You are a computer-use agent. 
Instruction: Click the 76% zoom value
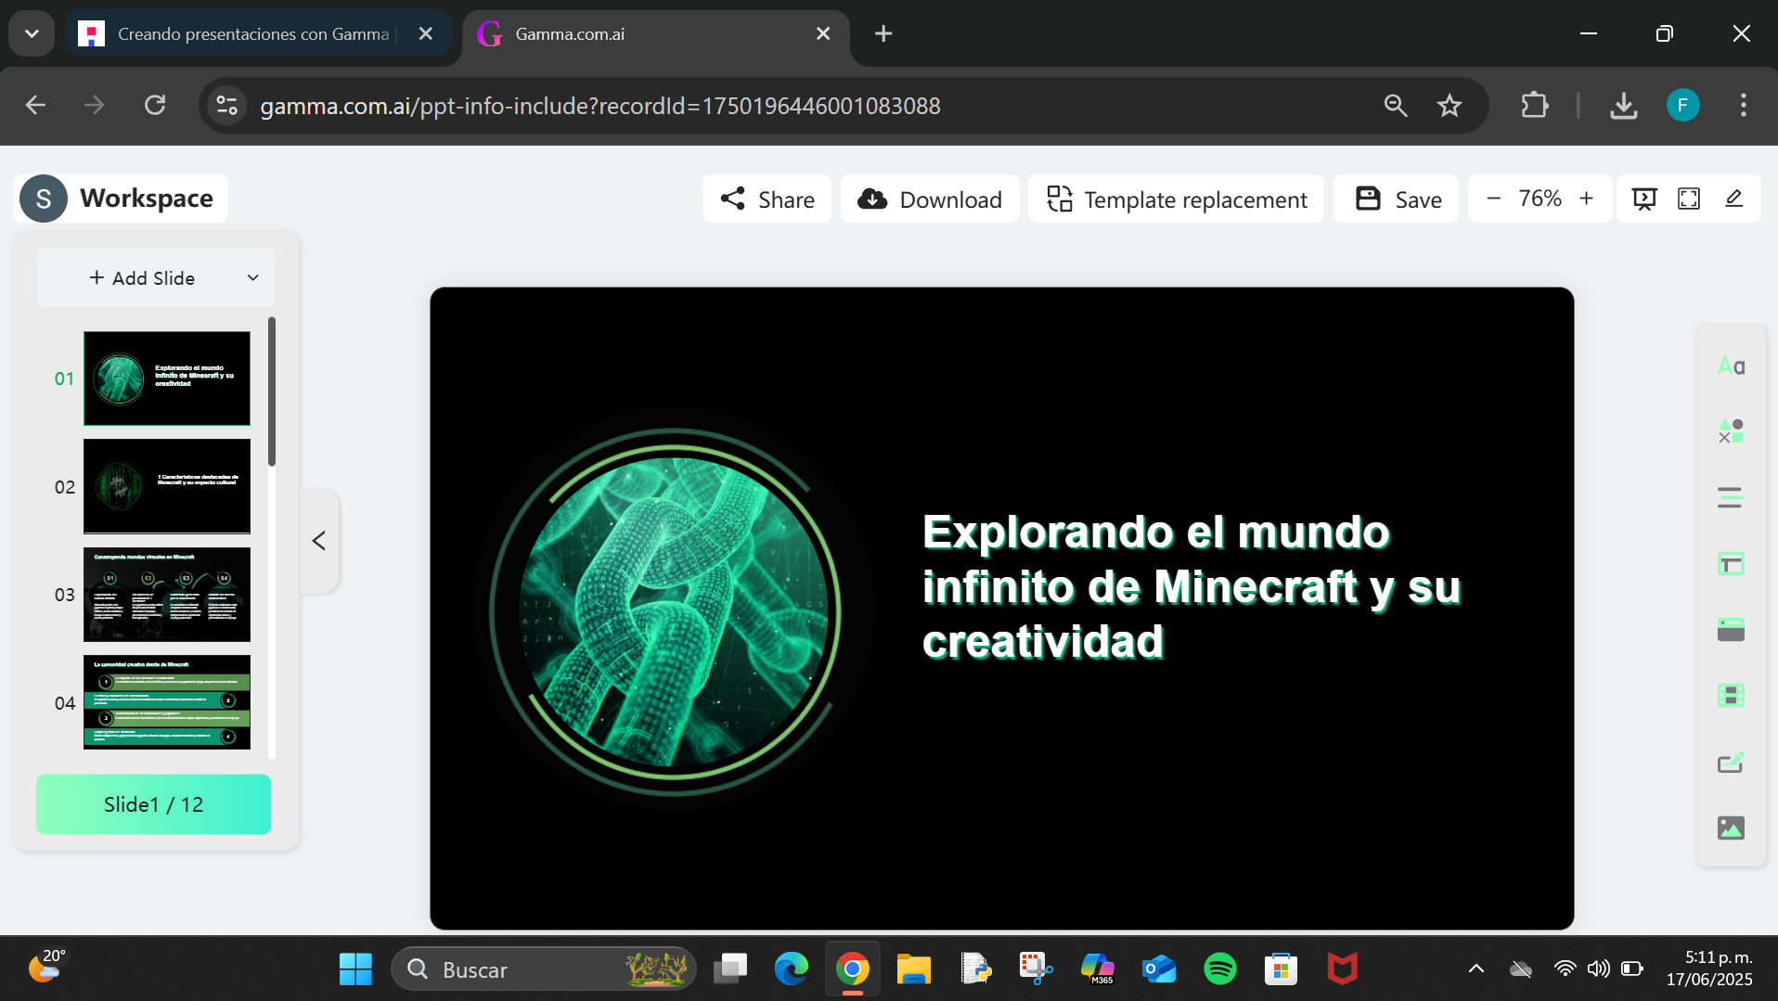[1540, 199]
